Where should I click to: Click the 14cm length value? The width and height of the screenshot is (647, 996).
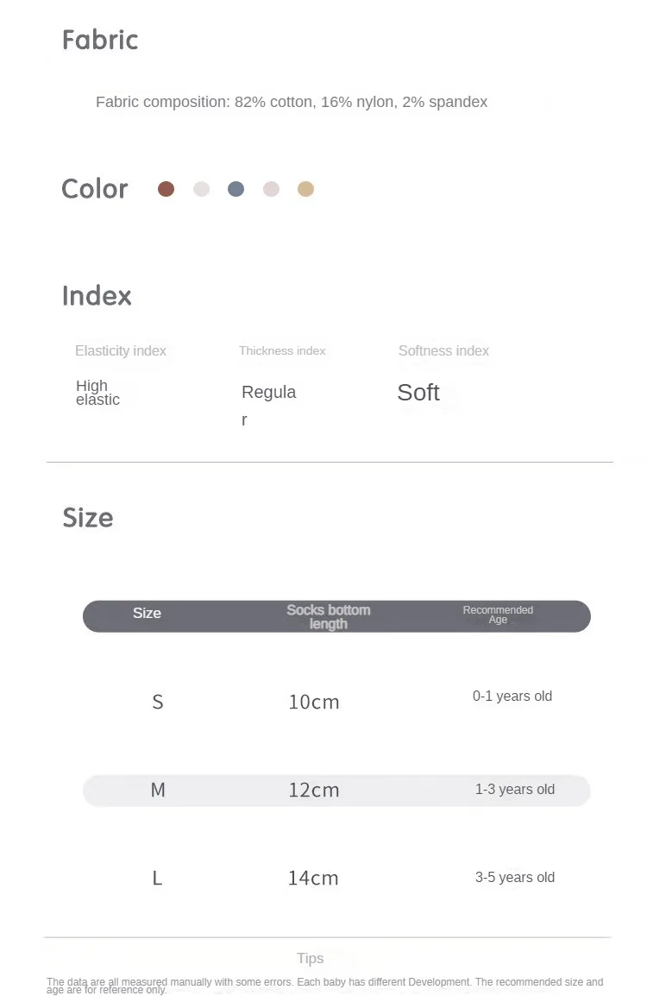(313, 878)
